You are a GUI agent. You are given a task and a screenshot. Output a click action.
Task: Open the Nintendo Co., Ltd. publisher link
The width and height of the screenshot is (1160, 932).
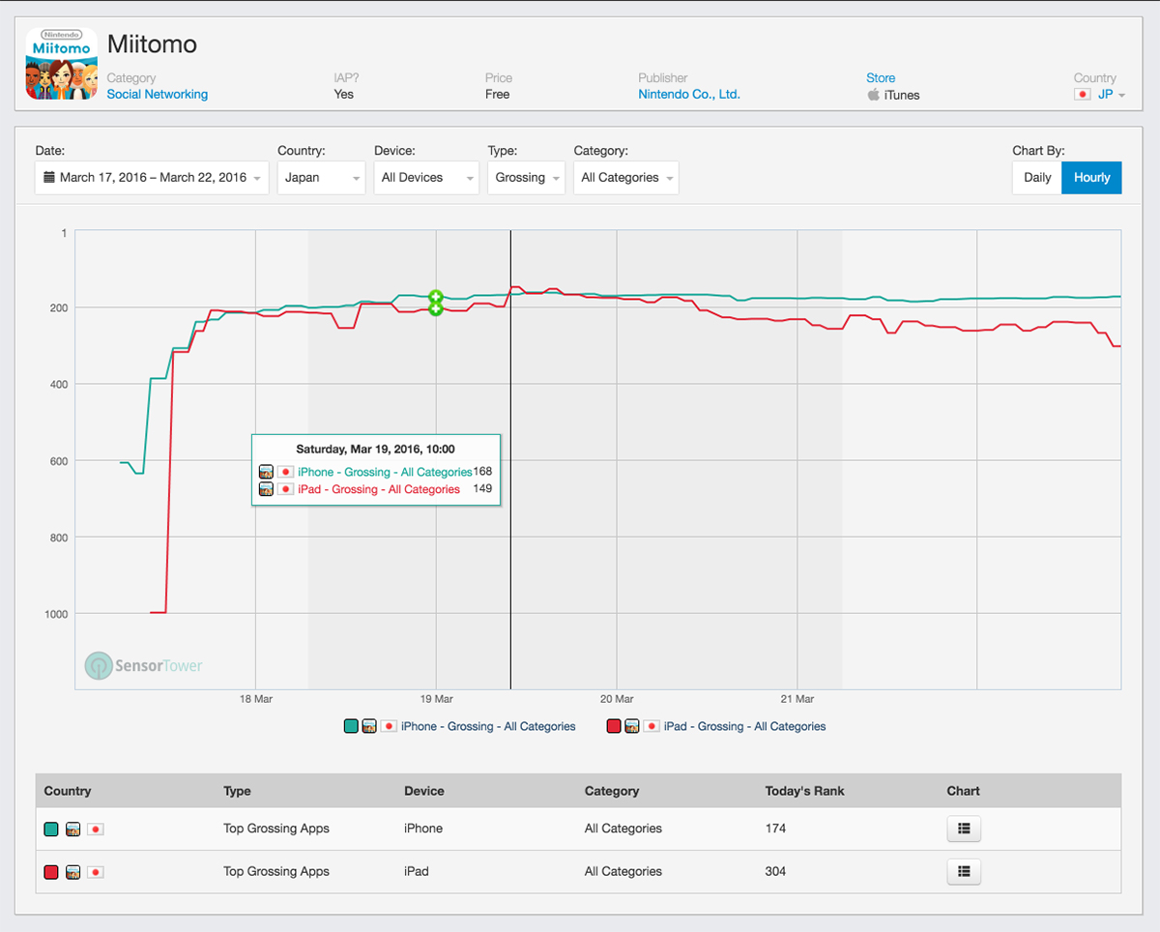click(x=689, y=95)
